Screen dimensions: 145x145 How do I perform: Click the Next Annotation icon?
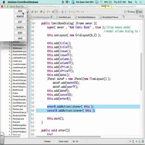pos(70,12)
